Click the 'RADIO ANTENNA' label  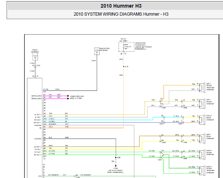pos(35,51)
